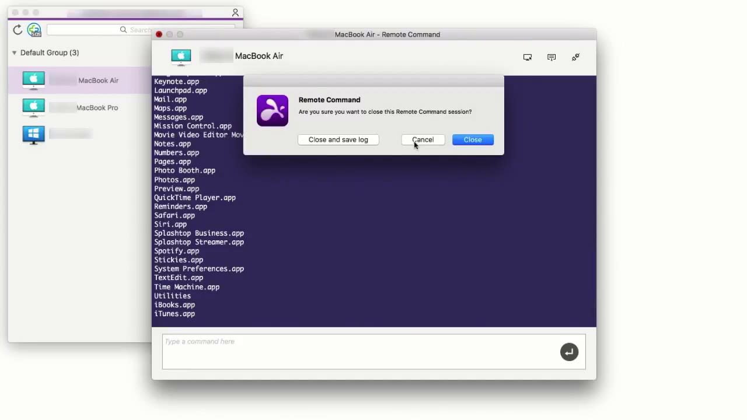Click Mail.app line in output

coord(170,99)
